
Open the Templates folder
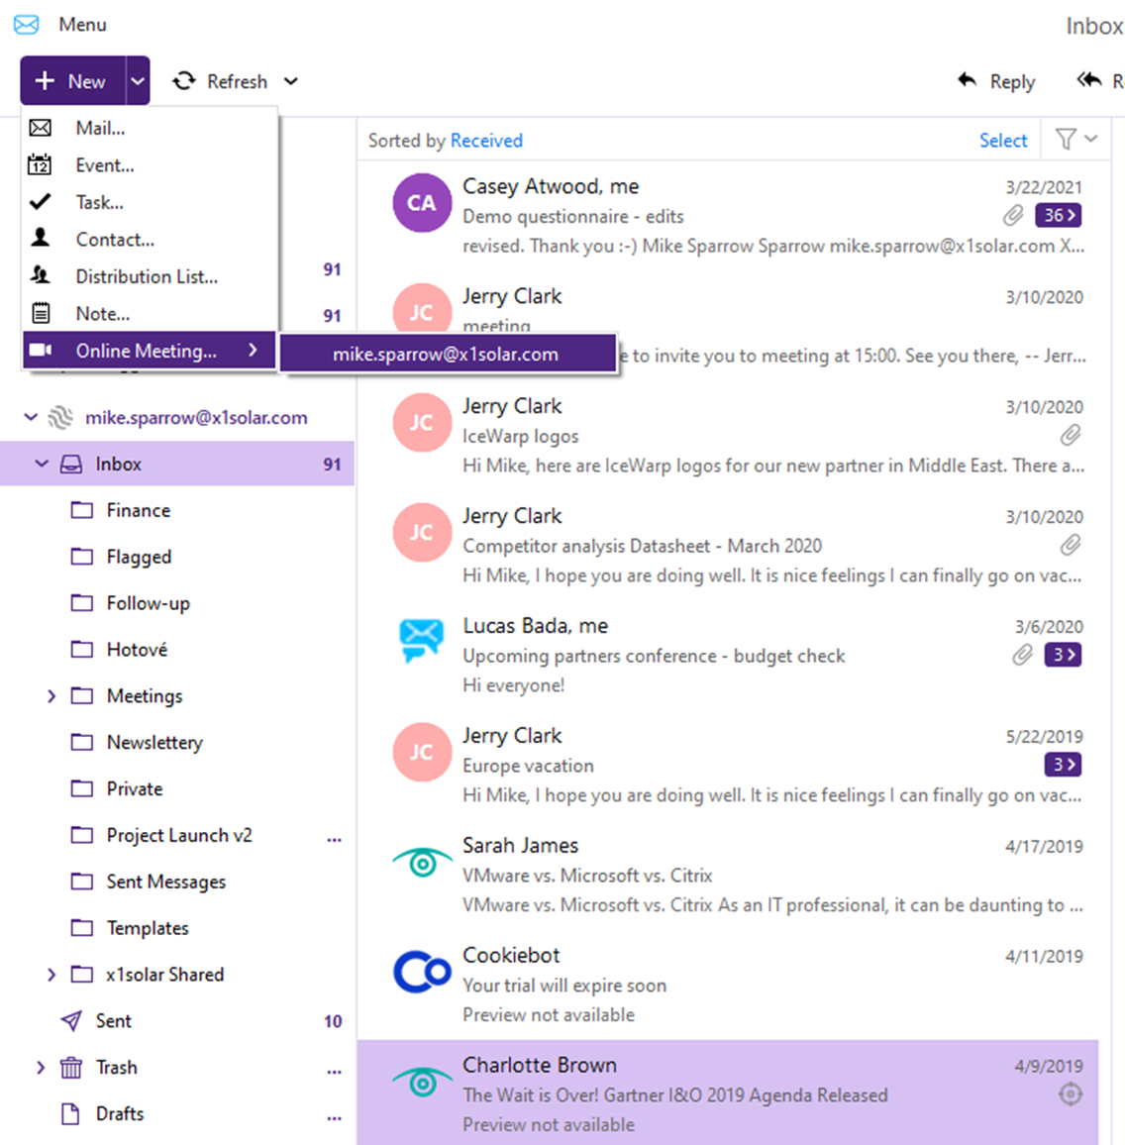click(148, 928)
